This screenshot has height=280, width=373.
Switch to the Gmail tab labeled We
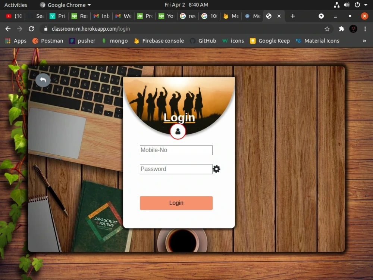[123, 16]
